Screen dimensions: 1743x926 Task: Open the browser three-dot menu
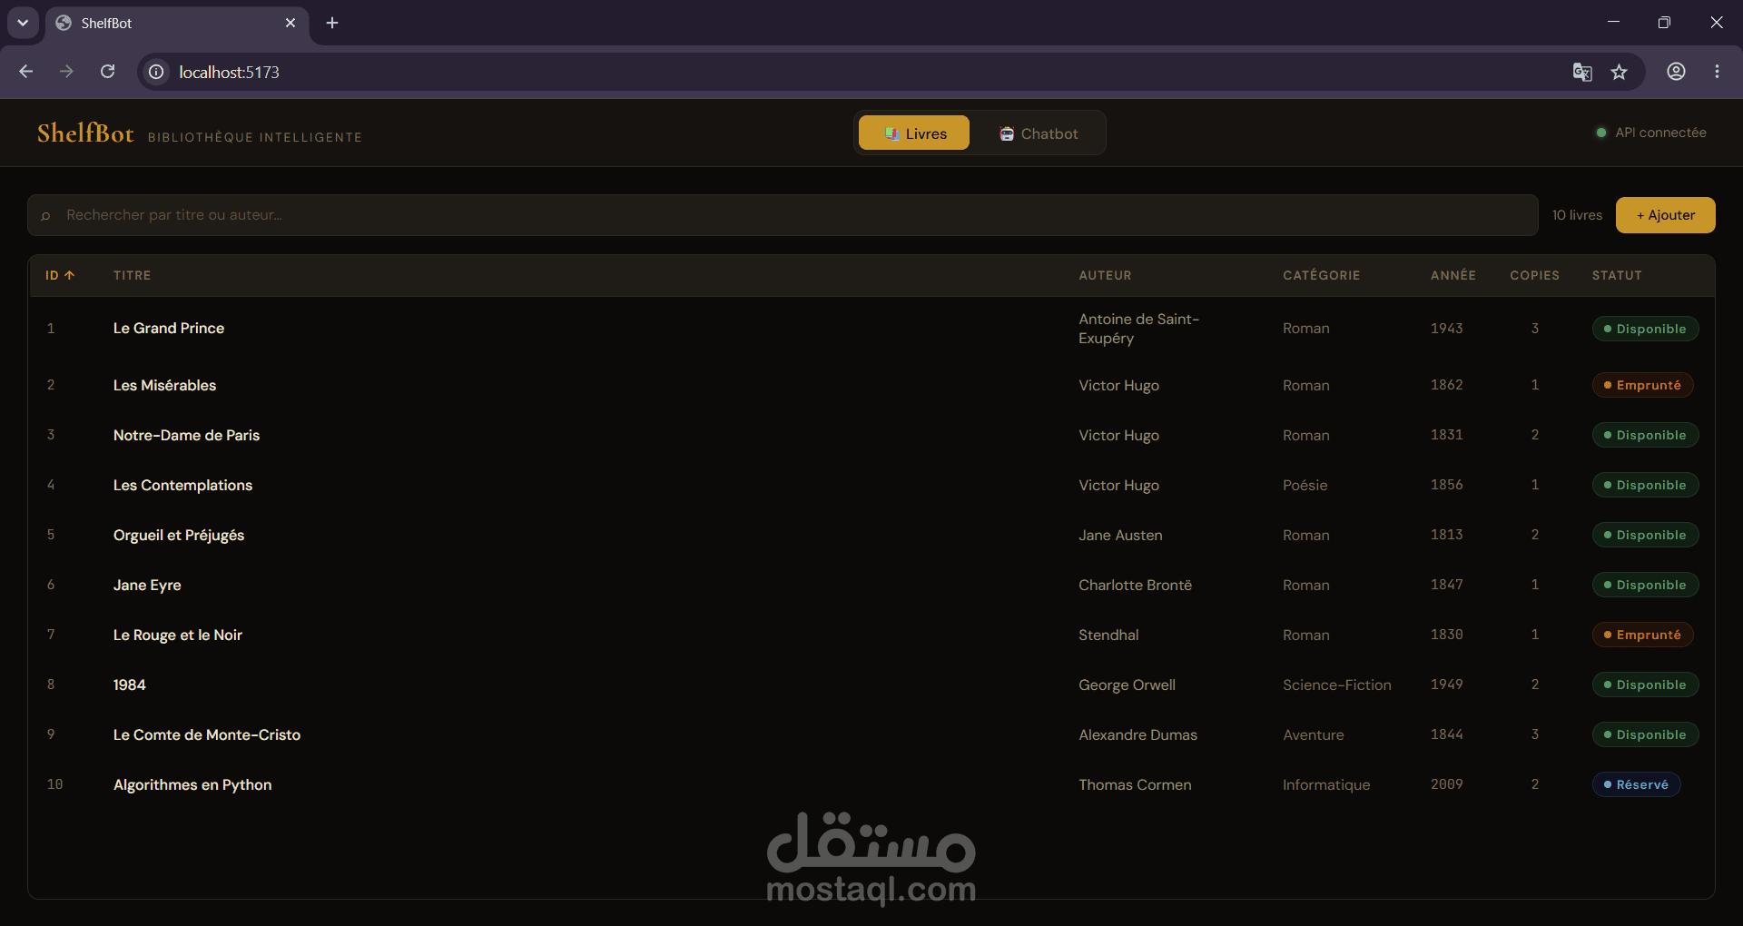[x=1717, y=72]
